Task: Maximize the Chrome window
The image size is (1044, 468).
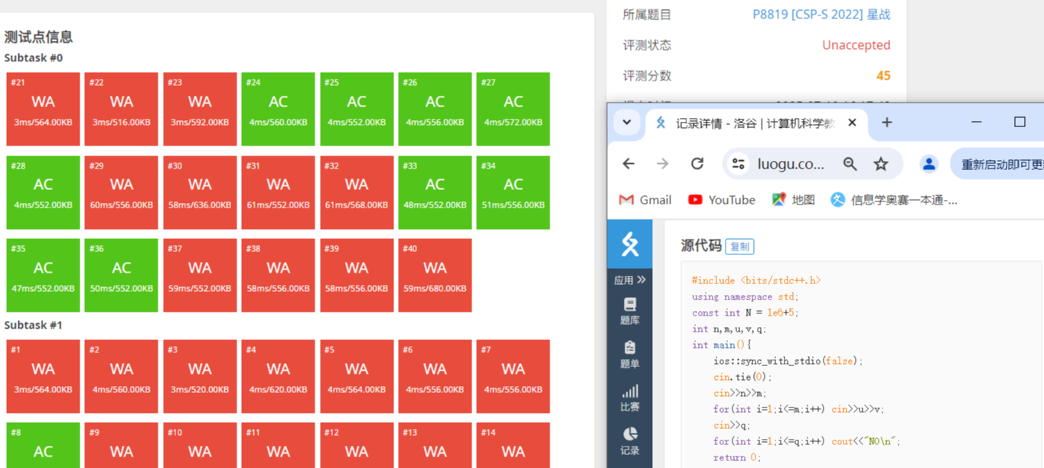Action: 1020,122
